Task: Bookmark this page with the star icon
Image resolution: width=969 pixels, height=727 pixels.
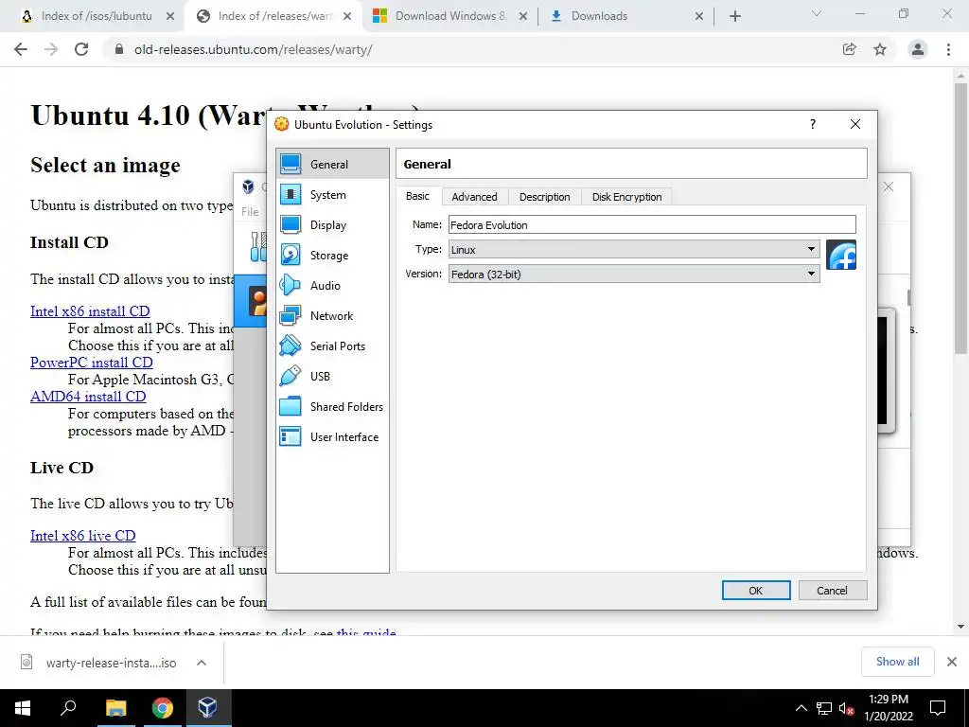Action: click(880, 49)
